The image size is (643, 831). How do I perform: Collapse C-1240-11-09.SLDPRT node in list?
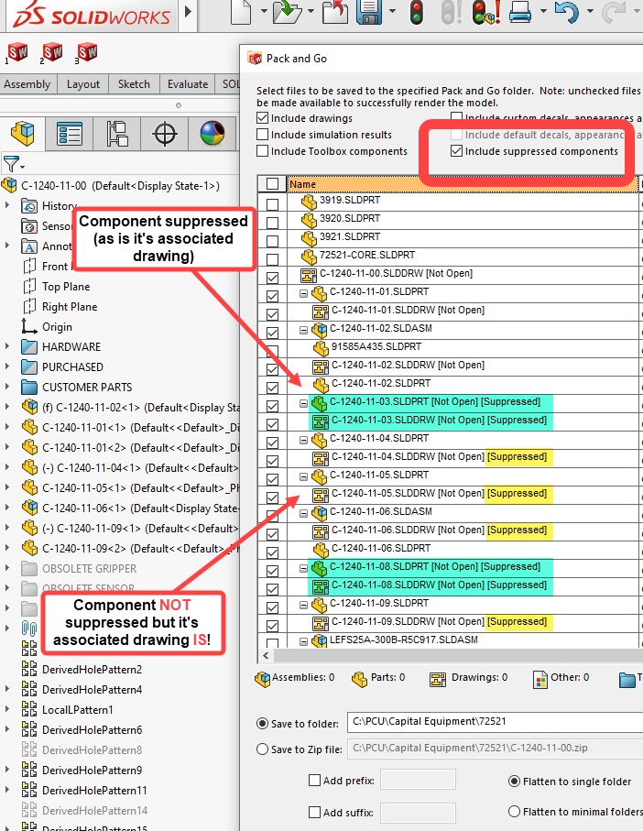(303, 605)
